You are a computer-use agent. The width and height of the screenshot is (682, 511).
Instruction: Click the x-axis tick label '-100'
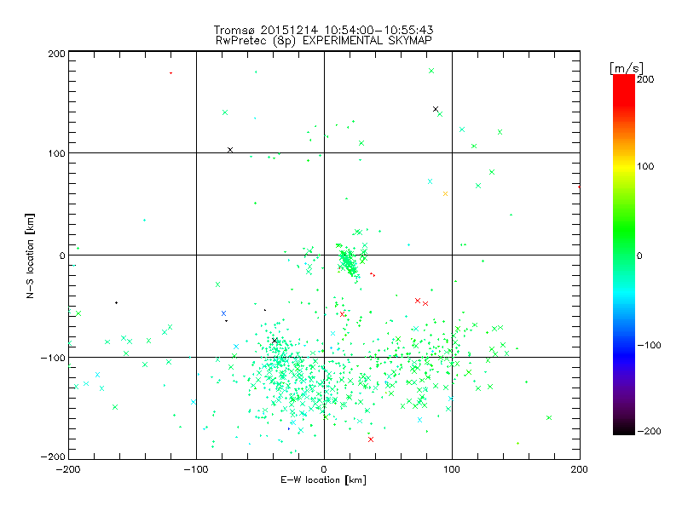[x=196, y=470]
